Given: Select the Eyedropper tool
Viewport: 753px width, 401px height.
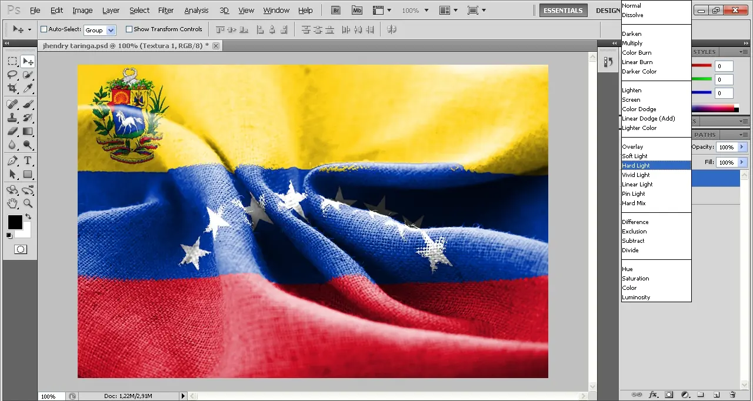Looking at the screenshot, I should [28, 88].
